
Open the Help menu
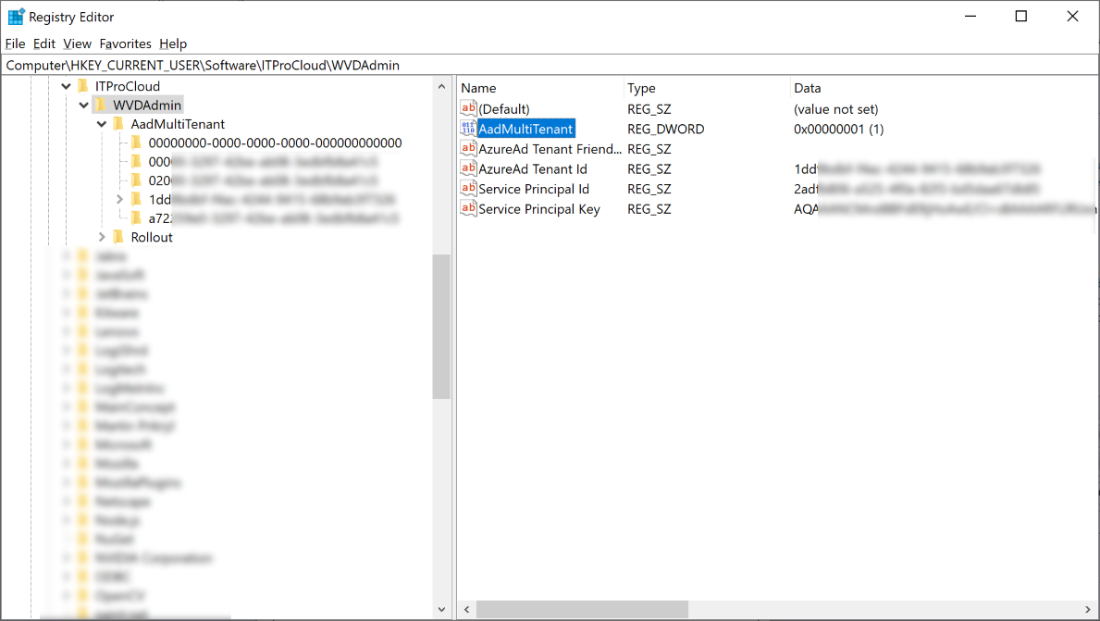[x=173, y=43]
